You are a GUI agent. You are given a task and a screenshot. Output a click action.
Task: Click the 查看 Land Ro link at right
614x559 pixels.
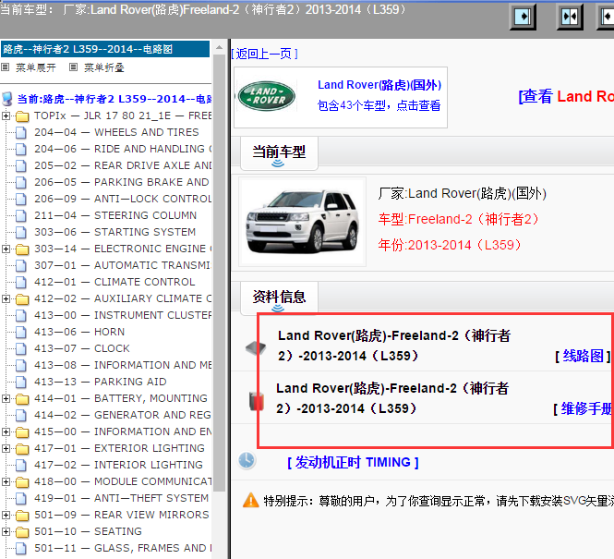566,96
